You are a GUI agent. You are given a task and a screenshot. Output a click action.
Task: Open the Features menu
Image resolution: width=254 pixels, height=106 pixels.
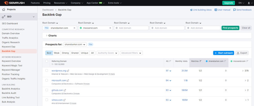(35, 3)
